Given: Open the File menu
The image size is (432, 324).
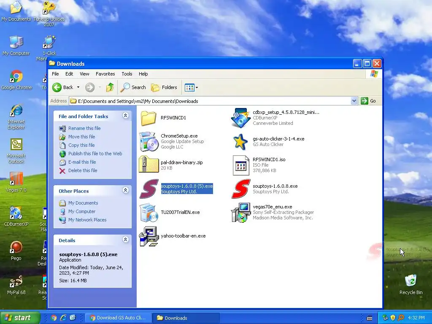Looking at the screenshot, I should coord(55,74).
